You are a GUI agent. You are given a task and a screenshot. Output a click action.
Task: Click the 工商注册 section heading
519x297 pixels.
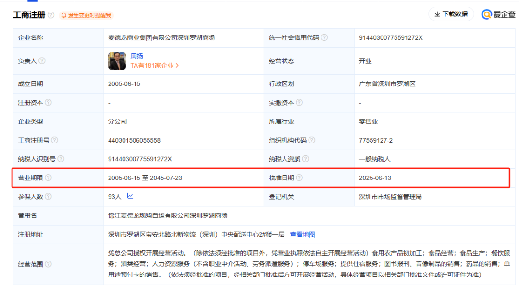(29, 15)
